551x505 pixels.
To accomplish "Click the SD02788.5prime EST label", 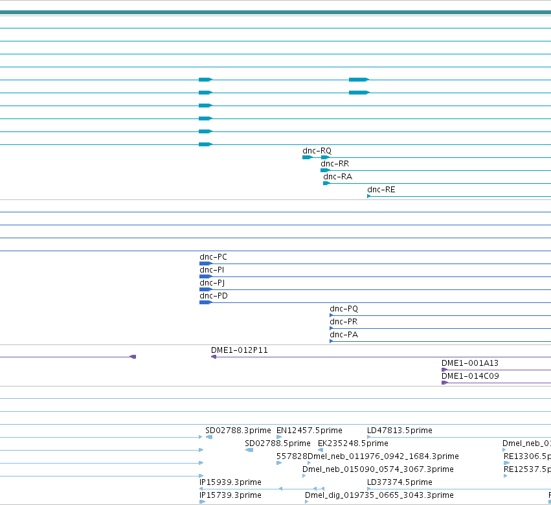I will [x=278, y=443].
